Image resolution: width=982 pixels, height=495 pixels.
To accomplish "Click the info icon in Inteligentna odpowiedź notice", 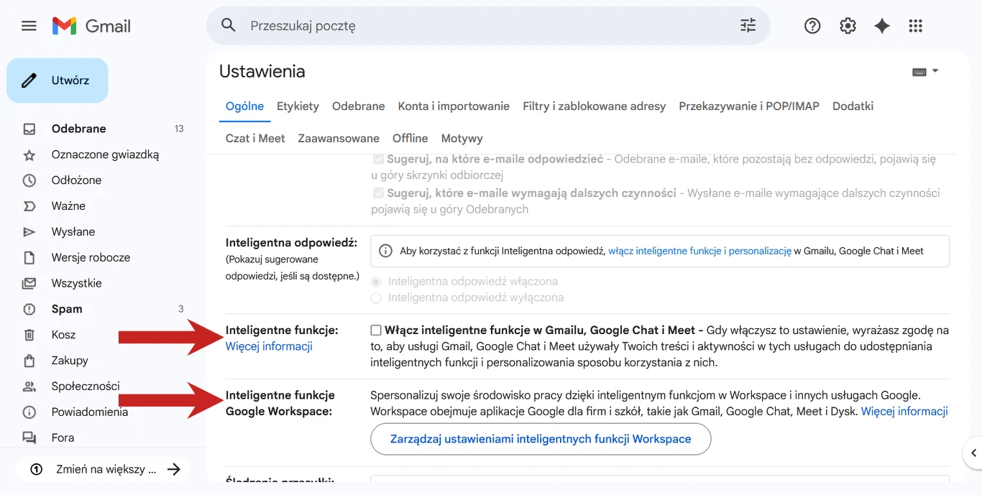I will pos(386,251).
